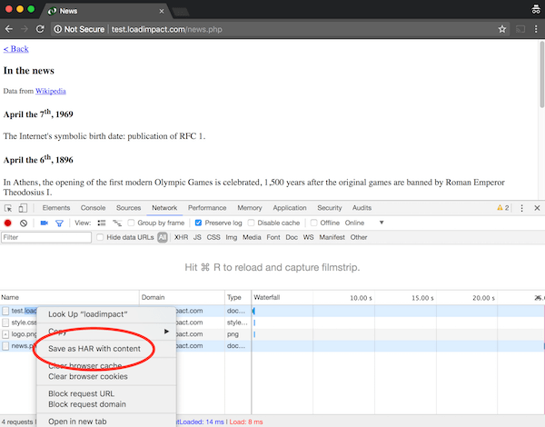Click the capture screenshots camera icon
This screenshot has height=427, width=545.
pos(44,223)
